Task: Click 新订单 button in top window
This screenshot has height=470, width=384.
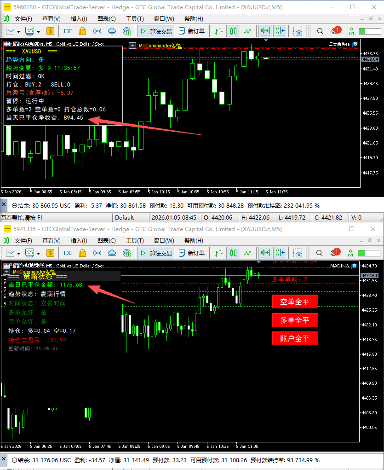Action: (x=192, y=31)
